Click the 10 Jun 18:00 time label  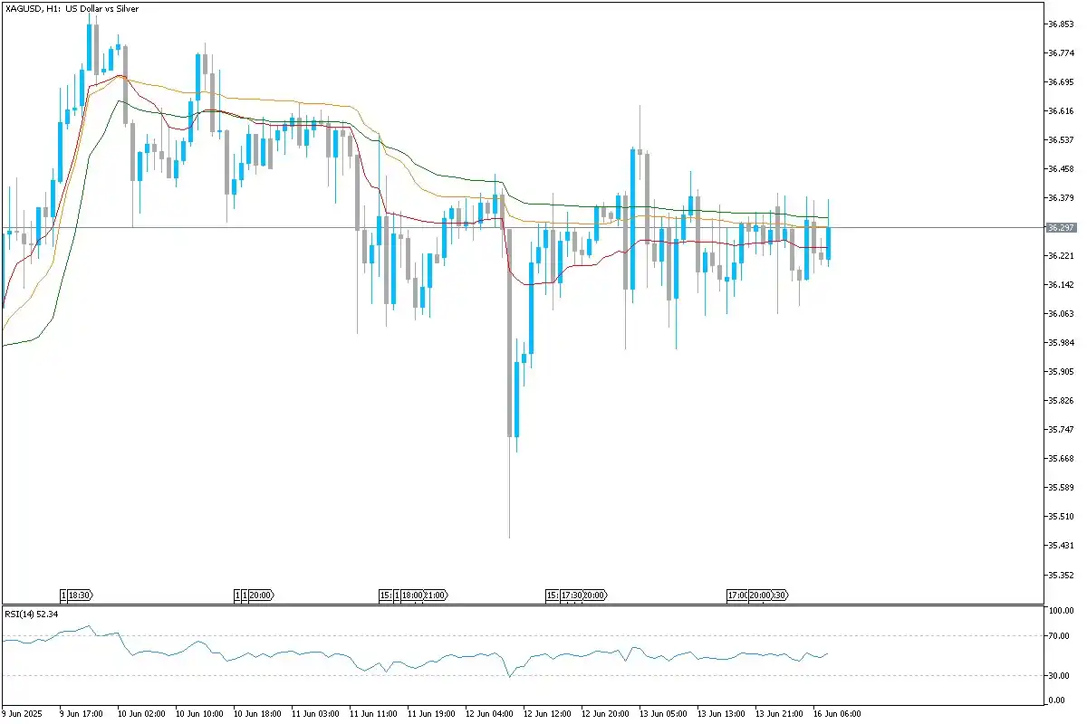tap(255, 714)
